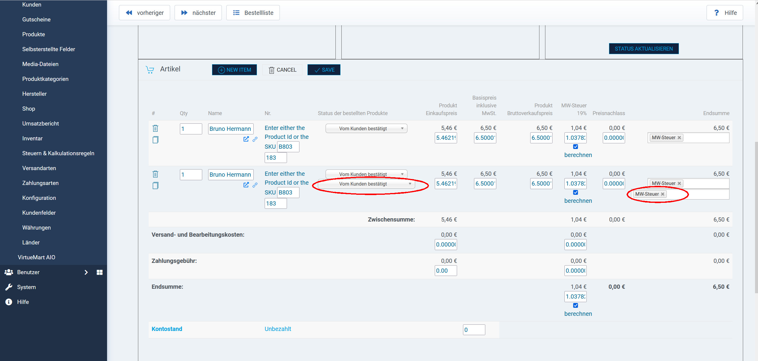
Task: Click STATUS AKTUALISIEREN button
Action: (644, 49)
